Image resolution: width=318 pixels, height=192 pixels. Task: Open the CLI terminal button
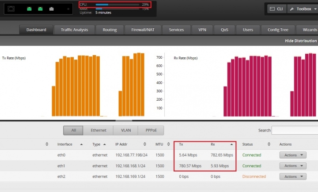tap(276, 9)
